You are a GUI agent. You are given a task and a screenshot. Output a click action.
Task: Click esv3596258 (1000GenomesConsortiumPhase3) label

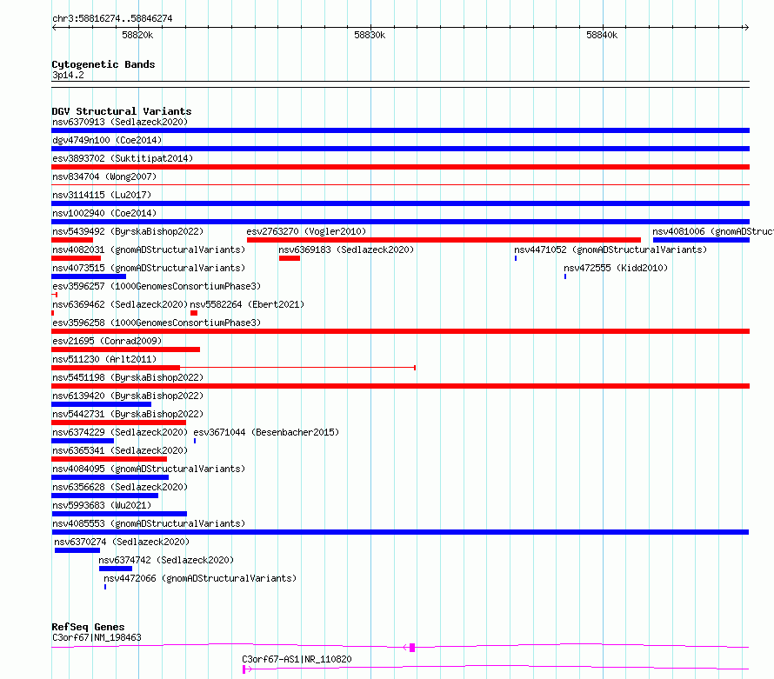pyautogui.click(x=157, y=323)
